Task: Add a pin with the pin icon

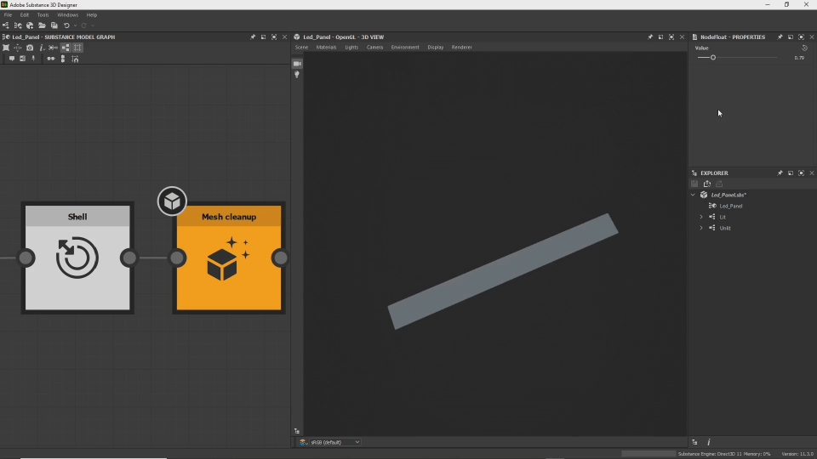Action: coord(33,59)
